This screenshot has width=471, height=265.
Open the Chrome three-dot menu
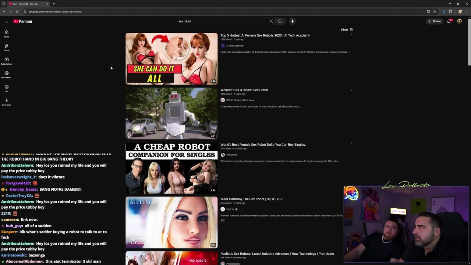coord(467,11)
